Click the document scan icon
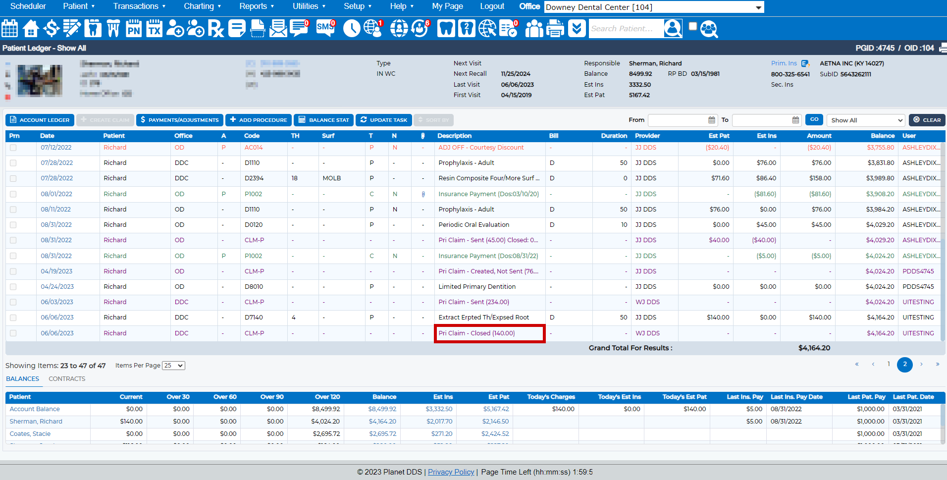Screen dimensions: 947x480 pyautogui.click(x=258, y=29)
